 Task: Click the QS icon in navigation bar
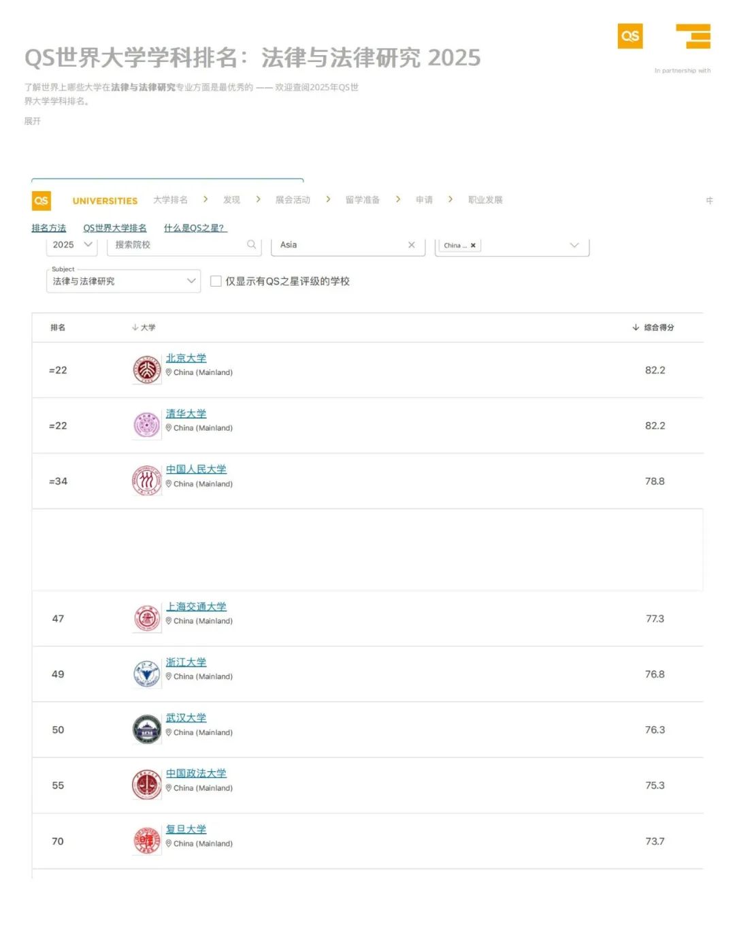point(42,200)
